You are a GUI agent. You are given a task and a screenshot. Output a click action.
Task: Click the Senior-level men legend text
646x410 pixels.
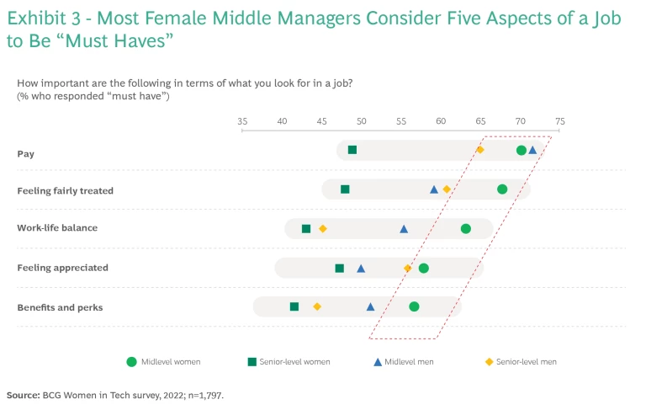pyautogui.click(x=527, y=362)
